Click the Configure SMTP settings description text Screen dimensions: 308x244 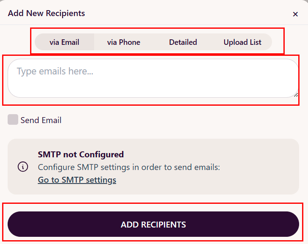click(x=129, y=167)
